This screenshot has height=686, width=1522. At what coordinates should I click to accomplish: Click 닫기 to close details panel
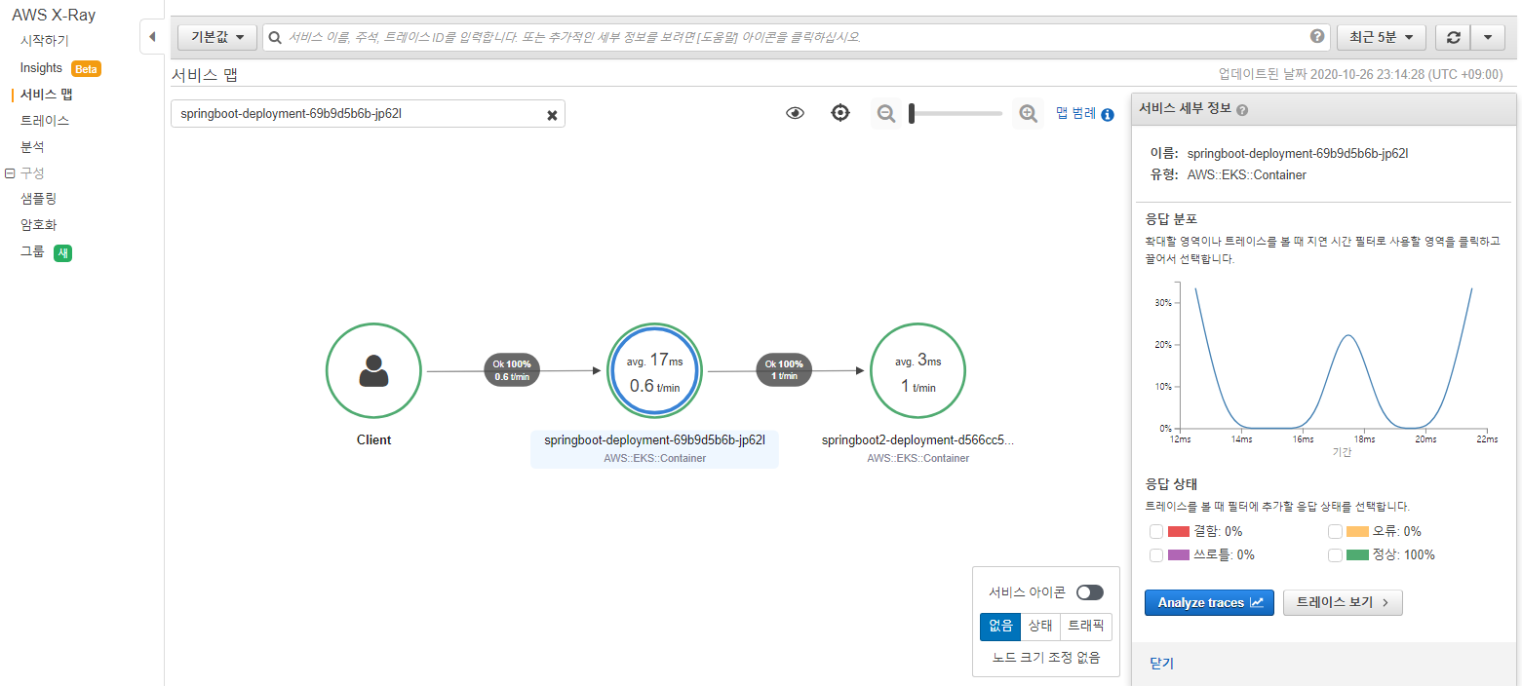point(1161,664)
